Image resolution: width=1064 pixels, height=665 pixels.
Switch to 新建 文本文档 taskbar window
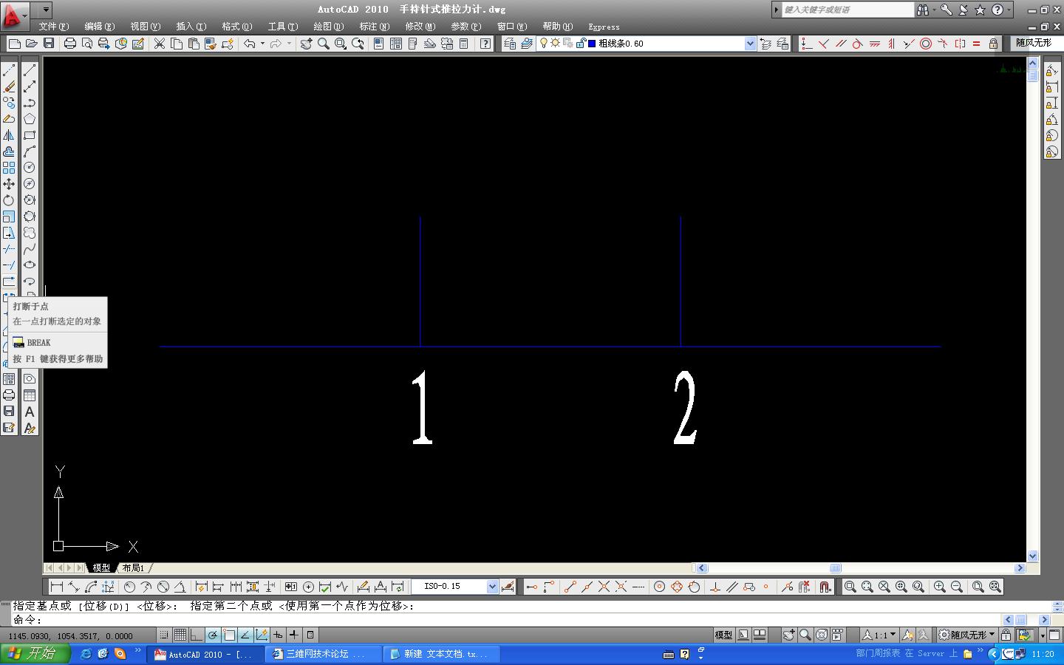[x=442, y=654]
